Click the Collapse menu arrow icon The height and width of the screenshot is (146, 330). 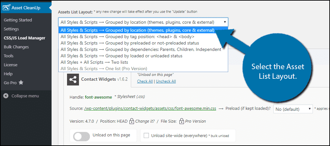(x=6, y=96)
